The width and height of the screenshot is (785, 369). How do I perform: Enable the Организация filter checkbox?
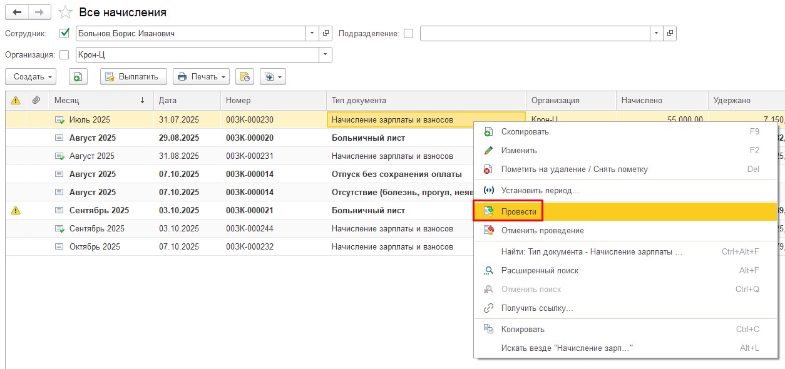coord(64,55)
